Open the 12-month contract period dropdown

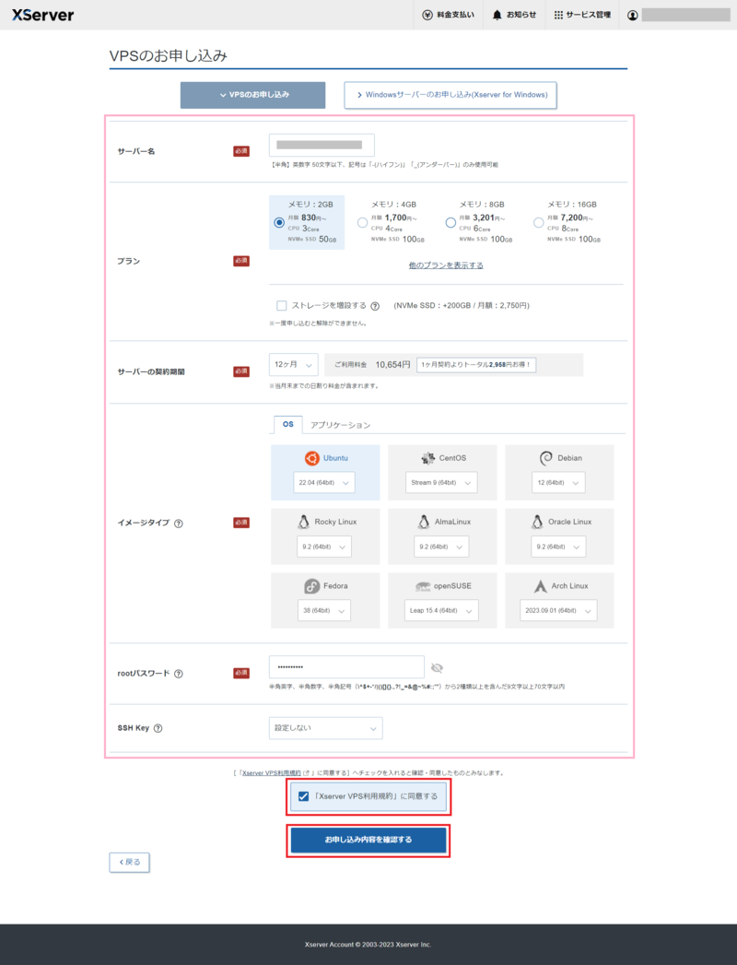[x=294, y=364]
